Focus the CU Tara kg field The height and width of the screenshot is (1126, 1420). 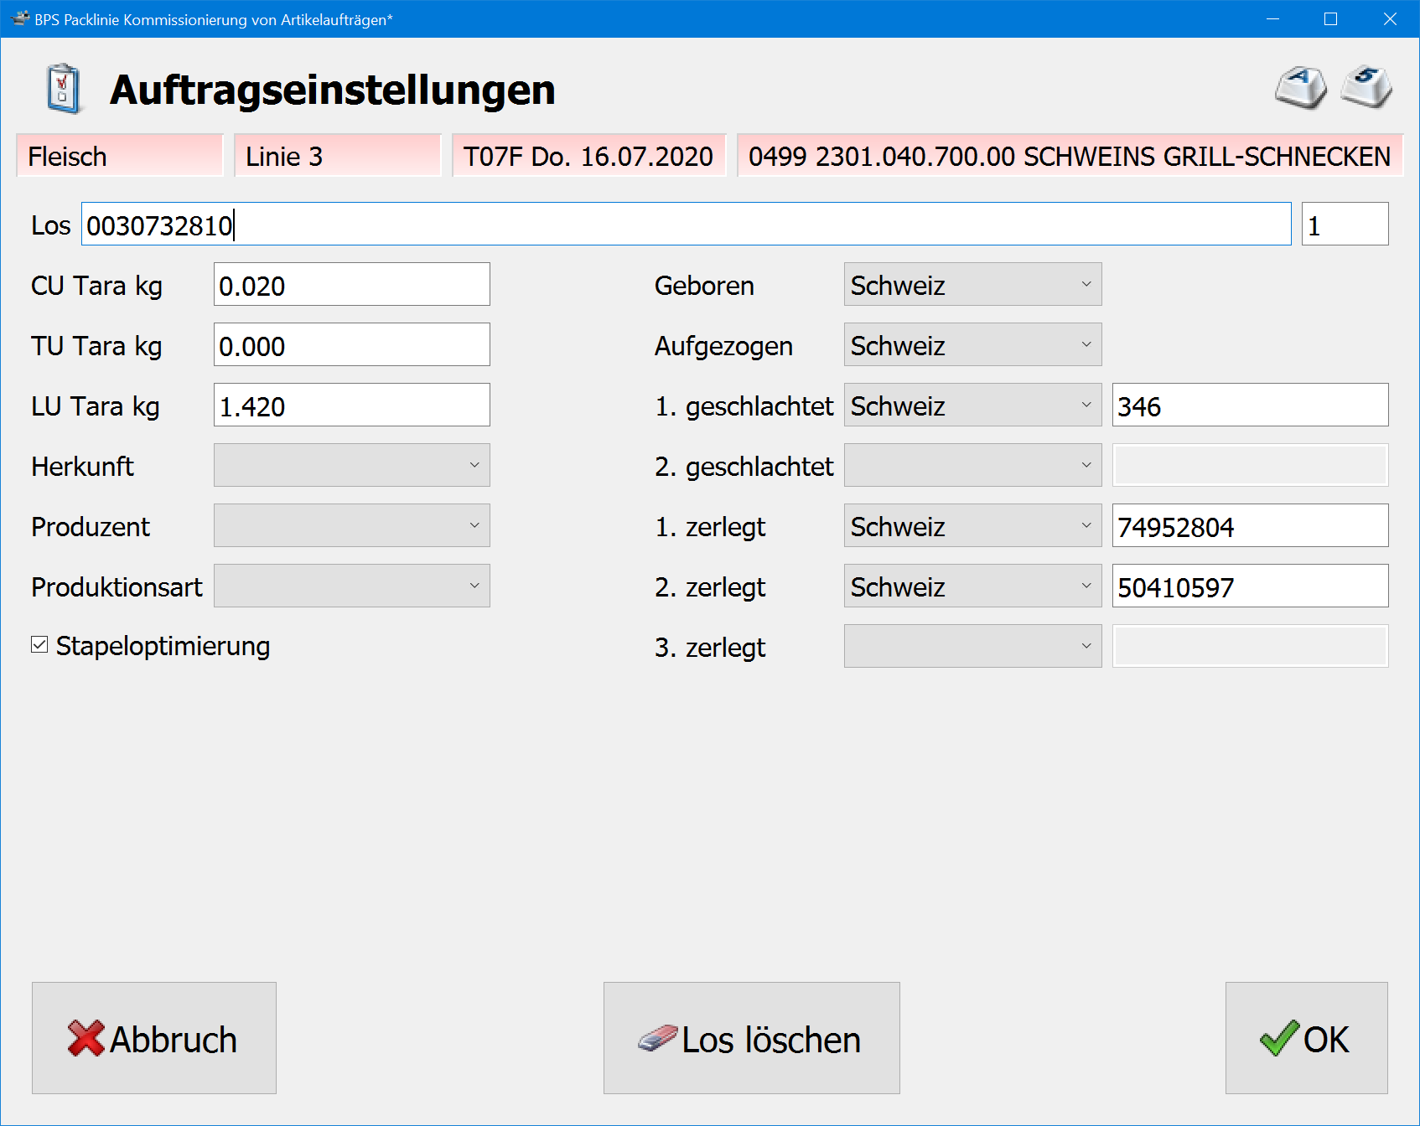(351, 285)
